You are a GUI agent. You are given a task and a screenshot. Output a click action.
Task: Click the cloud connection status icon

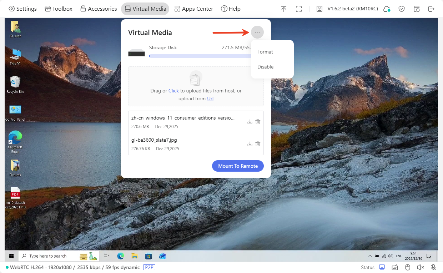pyautogui.click(x=387, y=9)
